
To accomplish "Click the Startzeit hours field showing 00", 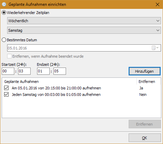I will pos(8,71).
